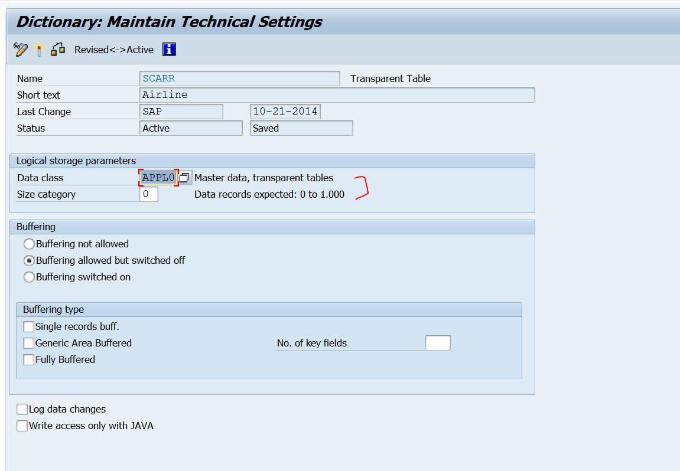Click the Revised<->Active comparison icon
This screenshot has width=680, height=471.
(58, 50)
